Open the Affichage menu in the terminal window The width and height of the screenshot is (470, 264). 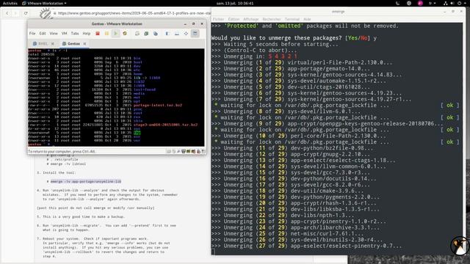[x=251, y=19]
